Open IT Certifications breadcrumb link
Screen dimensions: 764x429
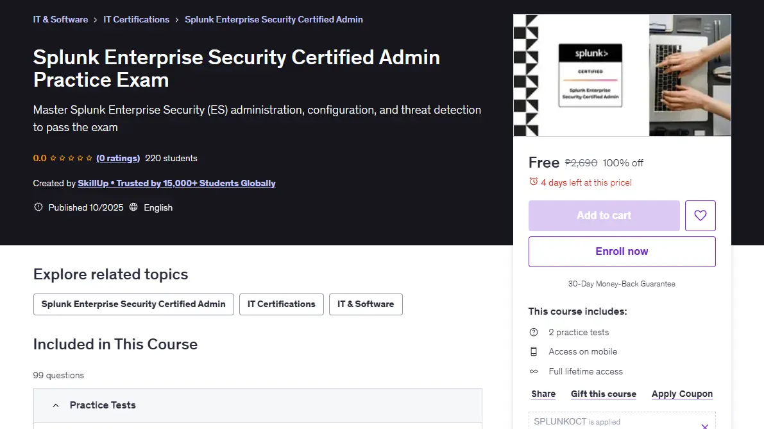pyautogui.click(x=137, y=19)
